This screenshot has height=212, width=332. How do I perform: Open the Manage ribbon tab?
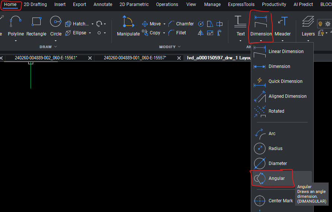pyautogui.click(x=212, y=4)
